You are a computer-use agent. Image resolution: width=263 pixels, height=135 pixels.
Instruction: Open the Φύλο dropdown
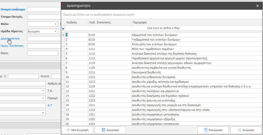[56, 24]
